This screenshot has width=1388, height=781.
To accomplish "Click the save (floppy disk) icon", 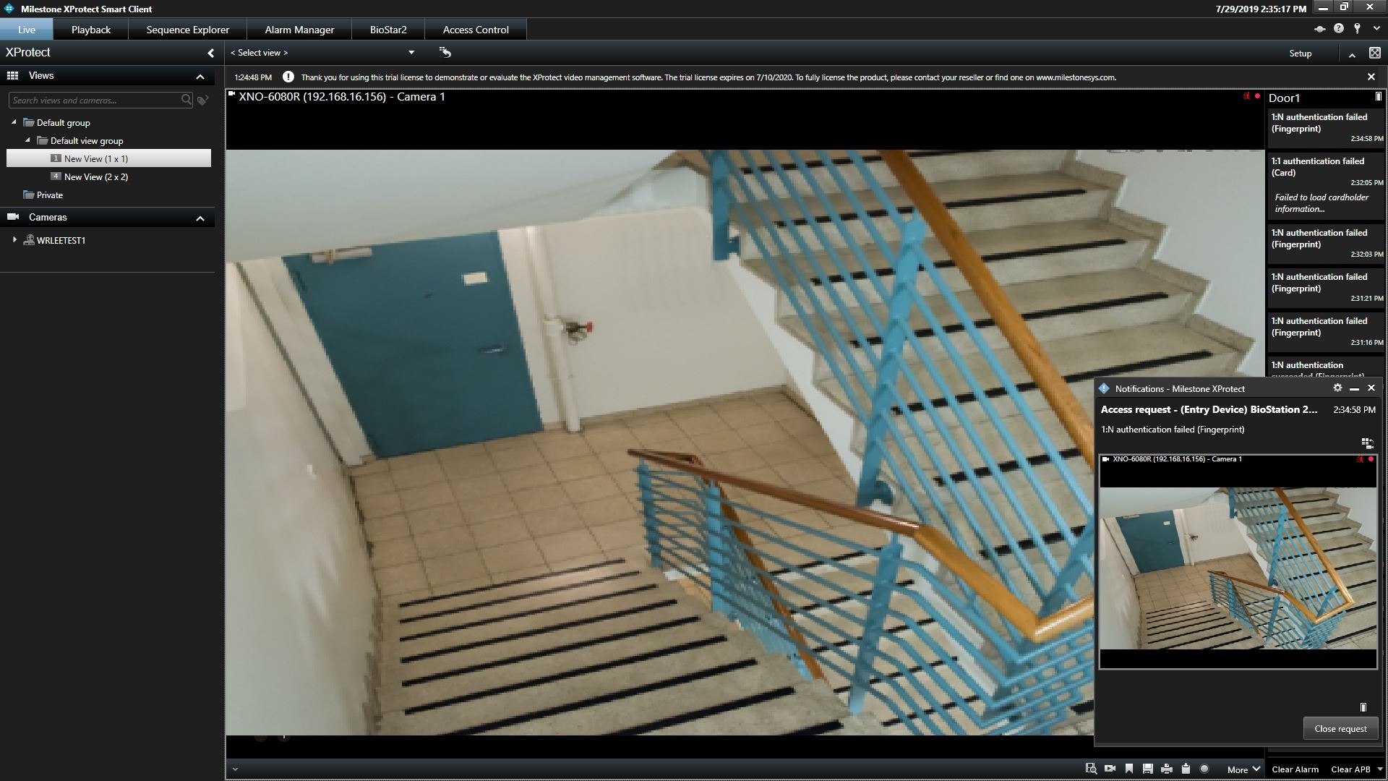I will click(1148, 769).
